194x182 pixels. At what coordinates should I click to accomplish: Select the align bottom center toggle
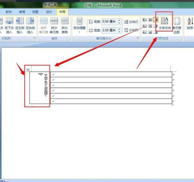point(150,32)
